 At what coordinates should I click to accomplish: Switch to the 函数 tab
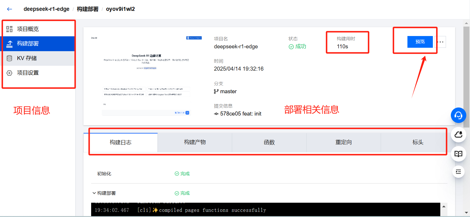[269, 142]
